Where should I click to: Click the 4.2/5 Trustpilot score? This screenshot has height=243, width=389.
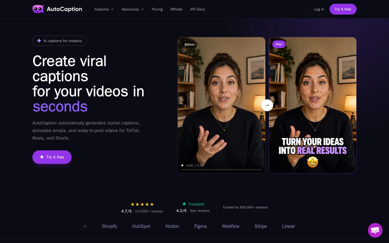tap(182, 211)
